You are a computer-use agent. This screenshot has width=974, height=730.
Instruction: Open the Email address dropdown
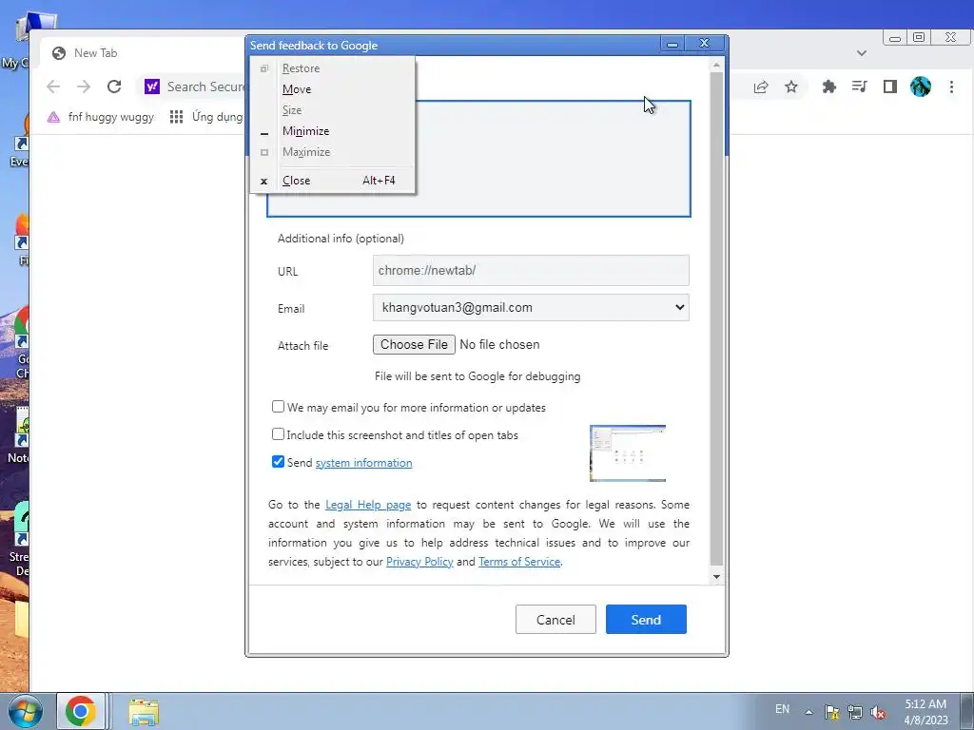point(531,307)
